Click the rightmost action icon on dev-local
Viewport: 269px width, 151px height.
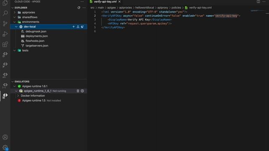(82, 27)
